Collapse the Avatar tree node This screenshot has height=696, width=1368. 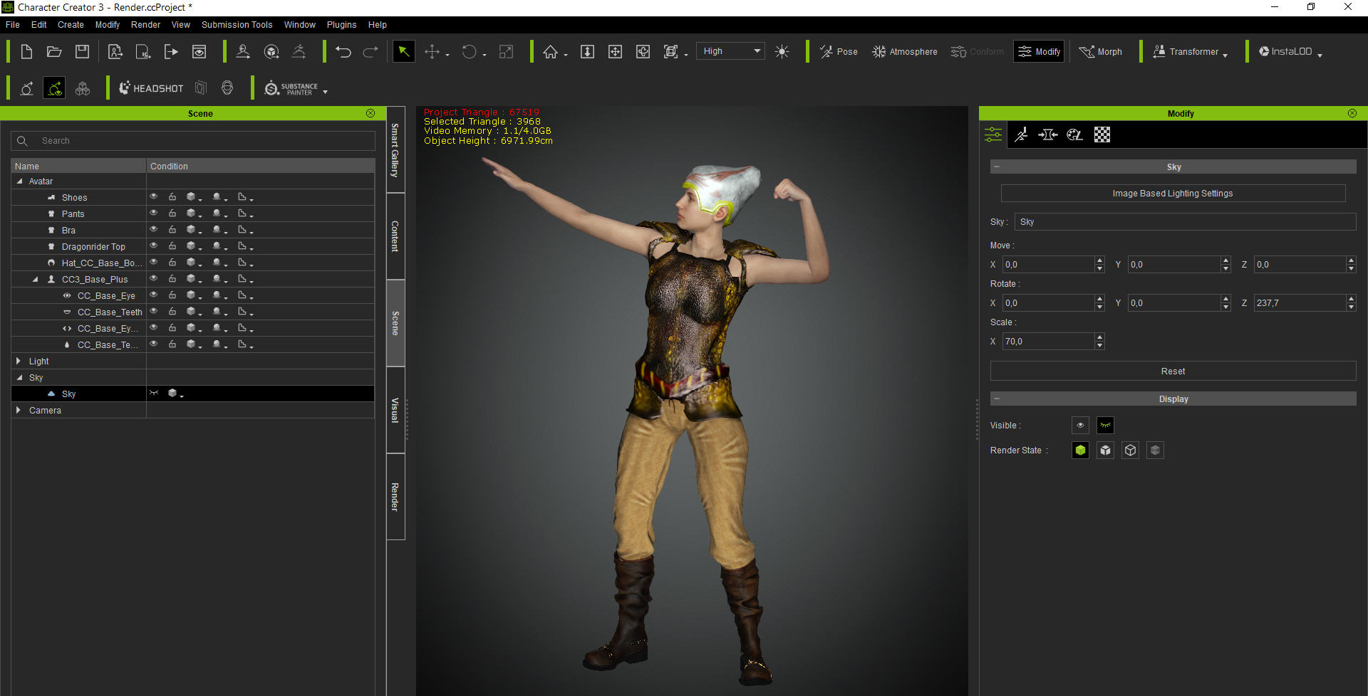(19, 181)
